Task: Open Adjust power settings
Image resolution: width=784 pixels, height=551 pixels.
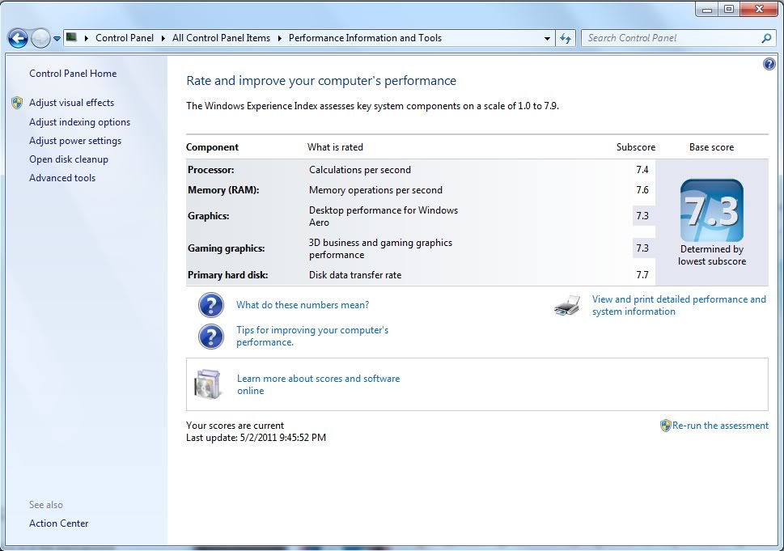Action: 75,141
